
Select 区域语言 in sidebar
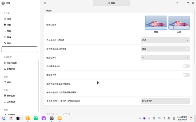pyautogui.click(x=11, y=69)
